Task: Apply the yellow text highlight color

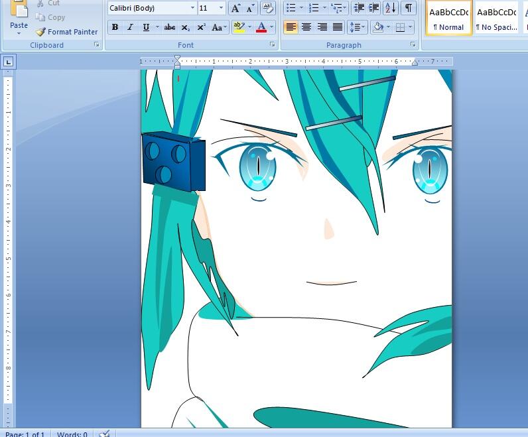Action: pos(239,27)
